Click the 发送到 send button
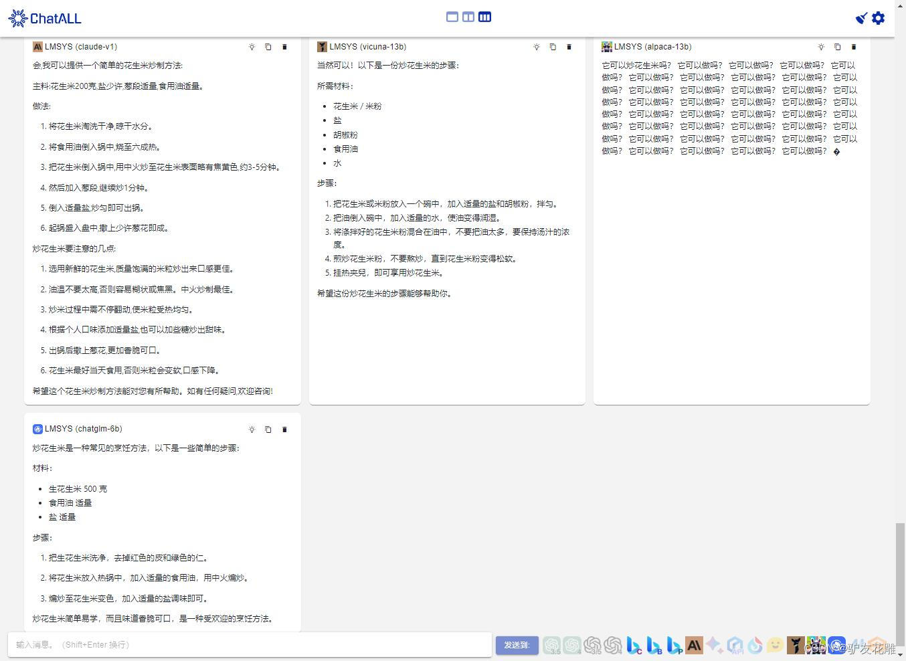906x661 pixels. coord(517,645)
